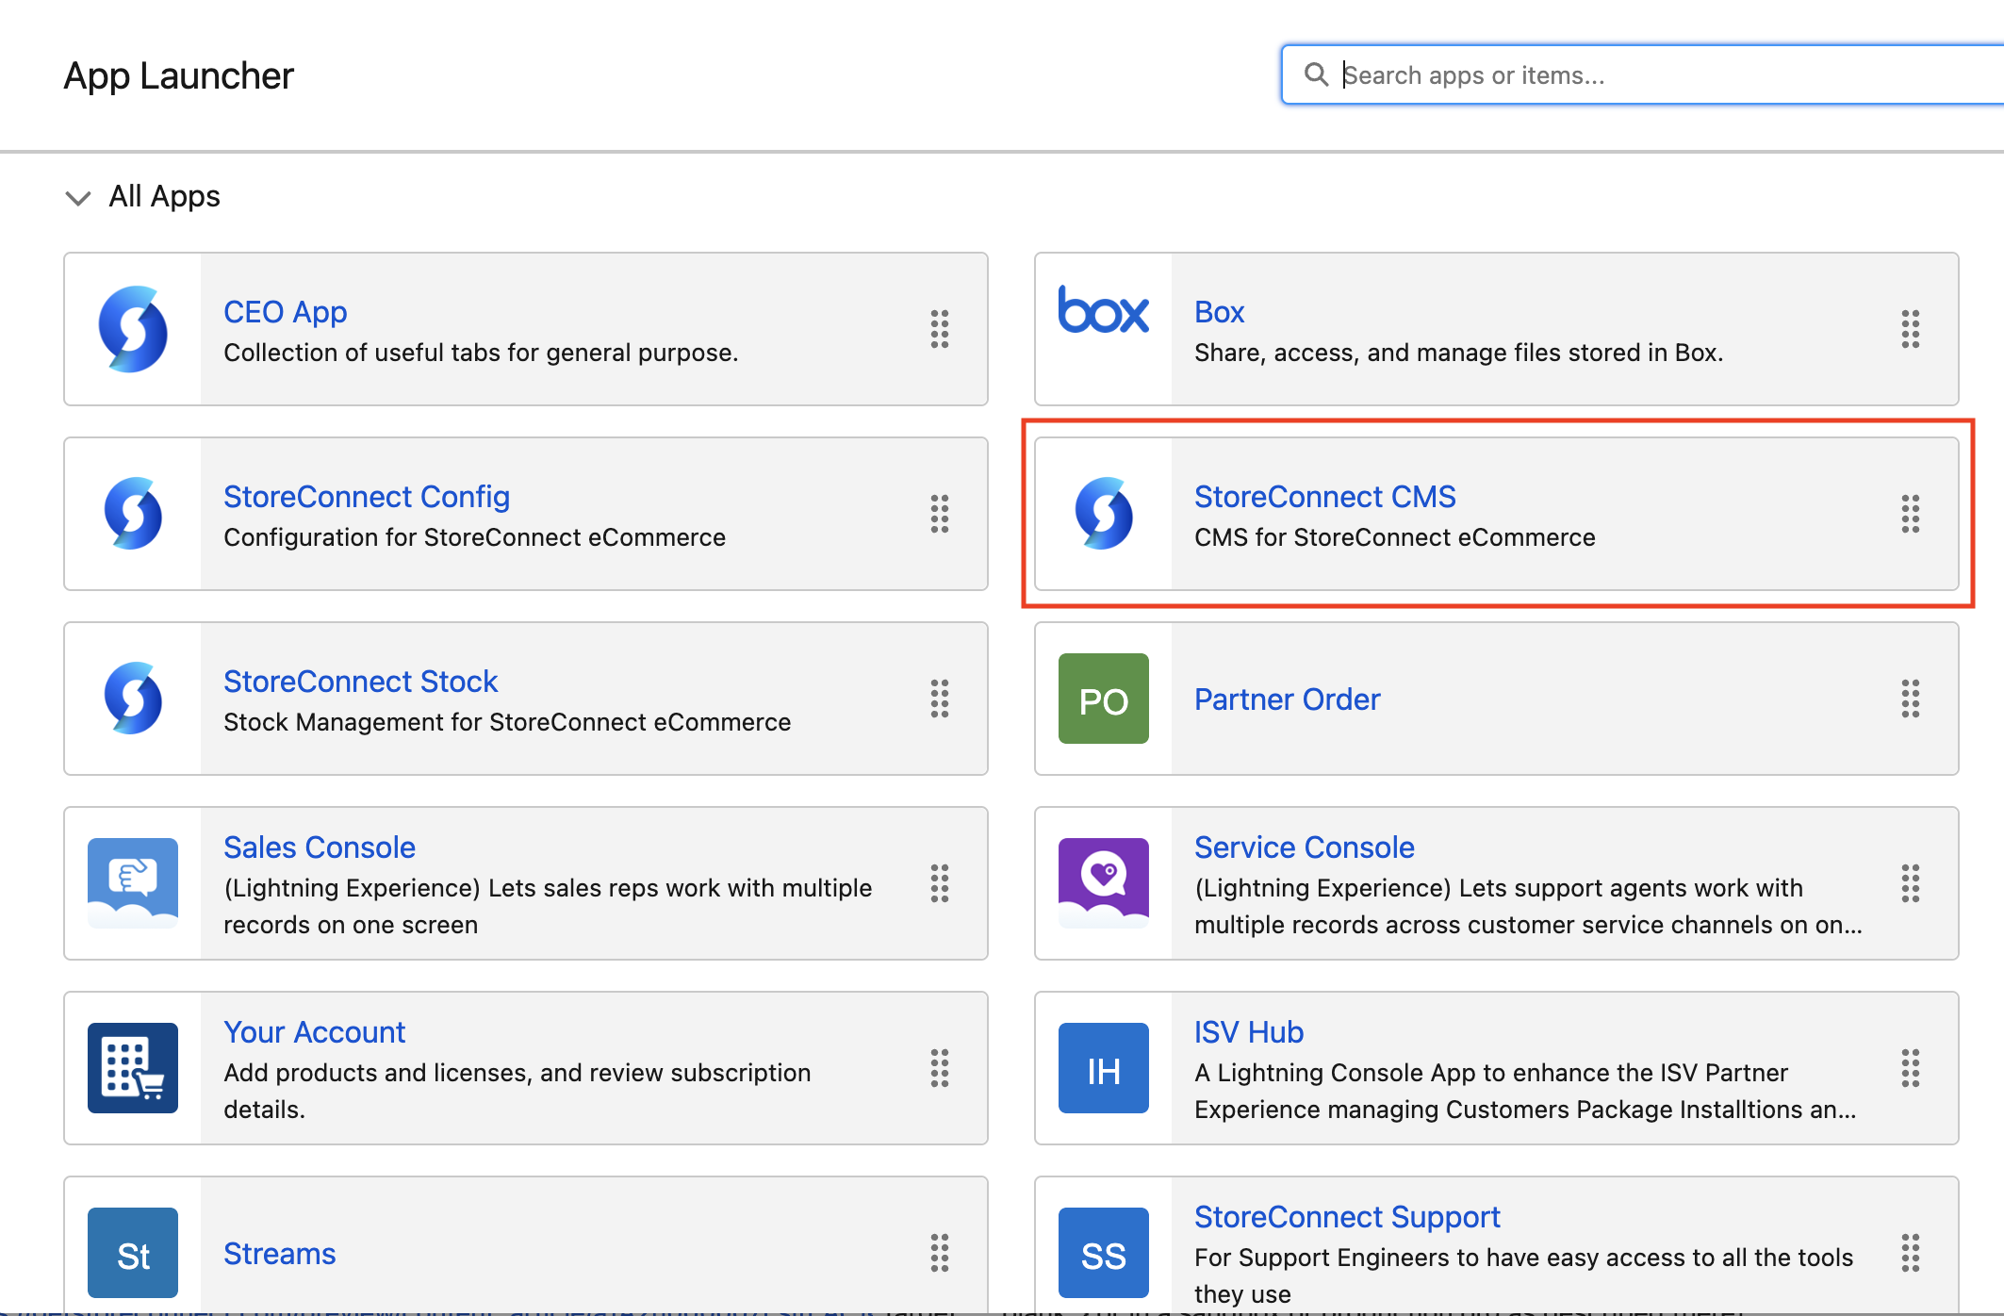Click the All Apps section heading
Viewport: 2004px width, 1316px height.
[165, 196]
